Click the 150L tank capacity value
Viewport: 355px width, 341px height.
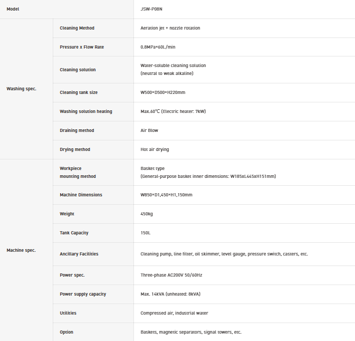[146, 233]
